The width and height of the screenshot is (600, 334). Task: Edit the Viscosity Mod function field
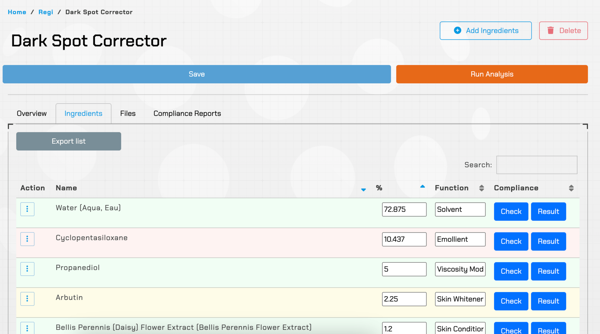point(460,269)
